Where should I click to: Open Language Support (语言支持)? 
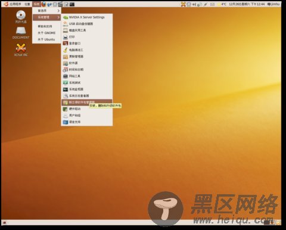(87, 122)
